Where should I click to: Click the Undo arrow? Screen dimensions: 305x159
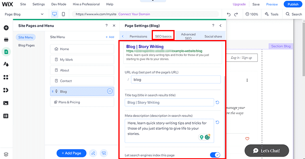(229, 14)
